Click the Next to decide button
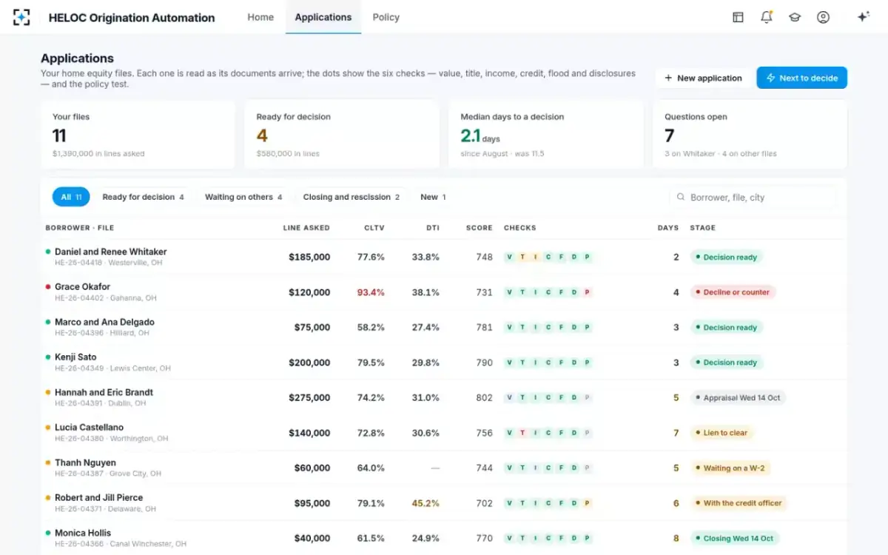This screenshot has width=888, height=555. coord(801,78)
